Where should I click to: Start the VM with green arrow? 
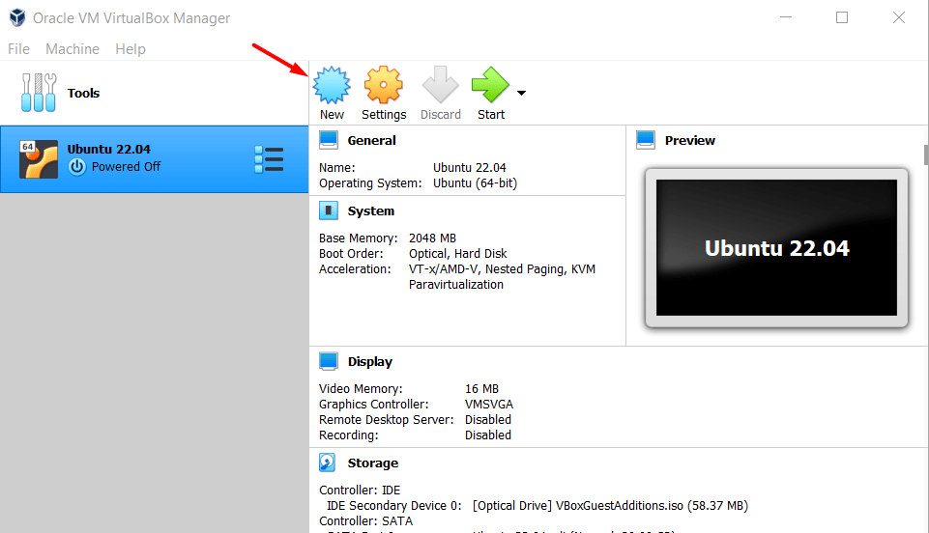(490, 85)
